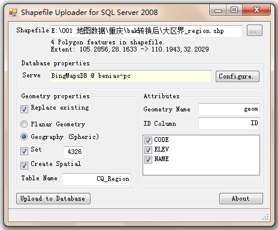Minimize the Shapefile Uploader window
Screen dimensions: 278x230
(218, 10)
